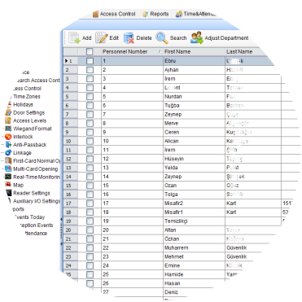Click the Add button label

(x=86, y=38)
